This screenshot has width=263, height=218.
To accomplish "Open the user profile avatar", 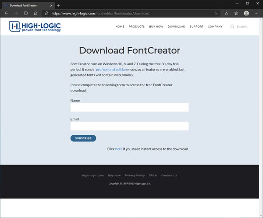I will [x=246, y=13].
